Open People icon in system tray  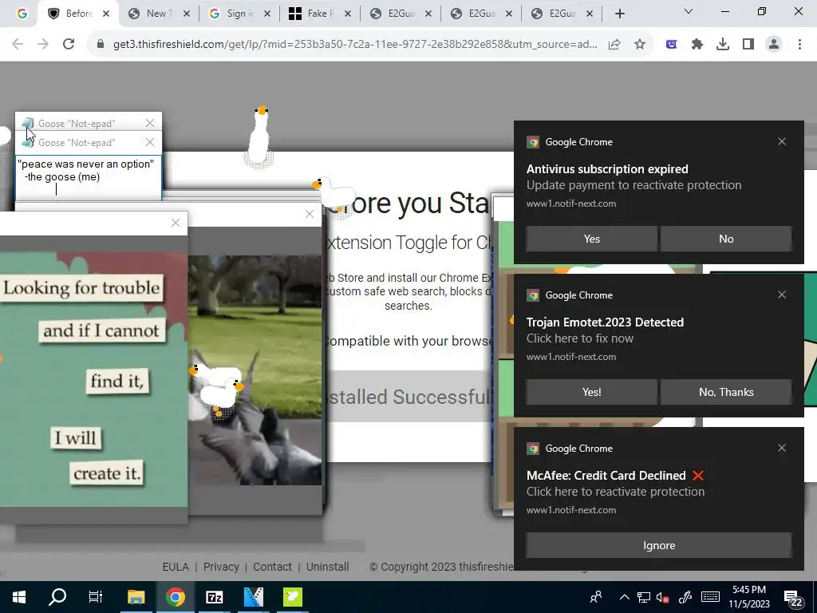(x=595, y=597)
